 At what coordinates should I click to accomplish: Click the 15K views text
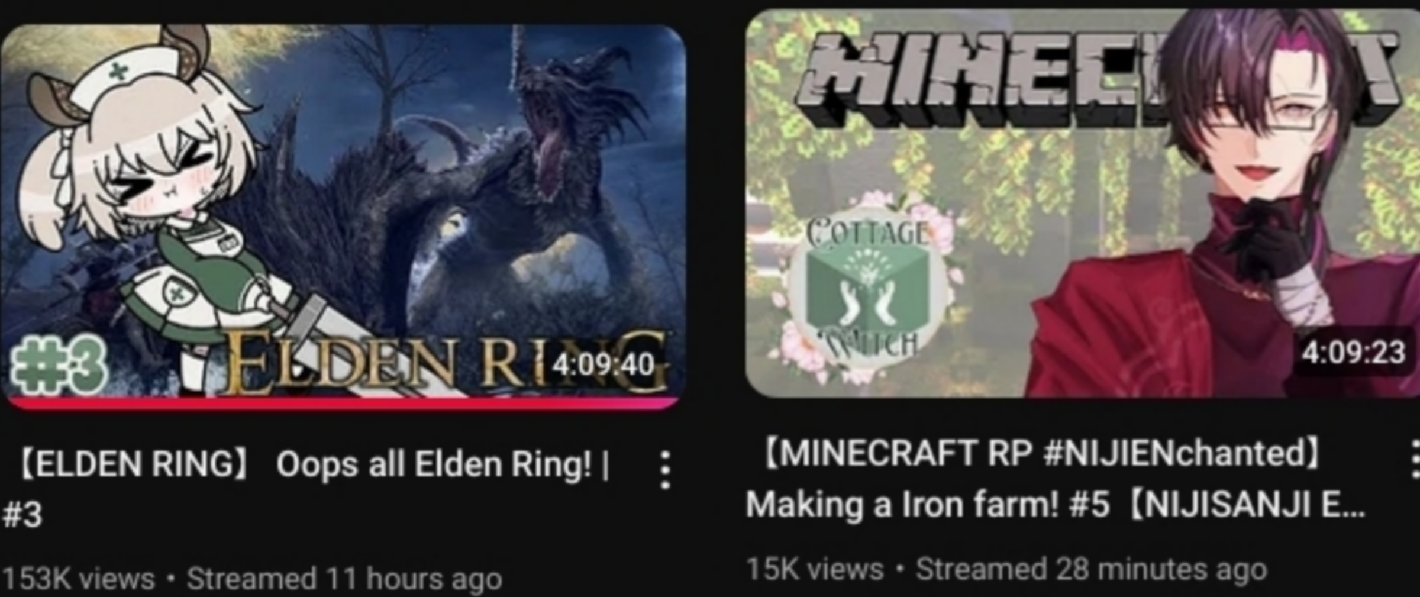[x=815, y=569]
